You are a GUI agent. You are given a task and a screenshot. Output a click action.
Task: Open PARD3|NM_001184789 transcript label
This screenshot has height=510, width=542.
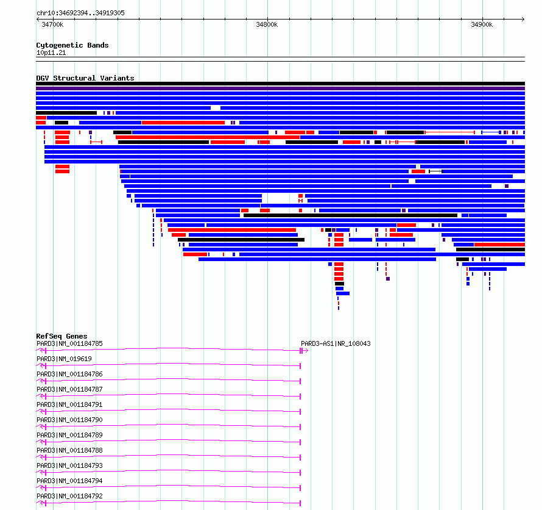point(69,435)
